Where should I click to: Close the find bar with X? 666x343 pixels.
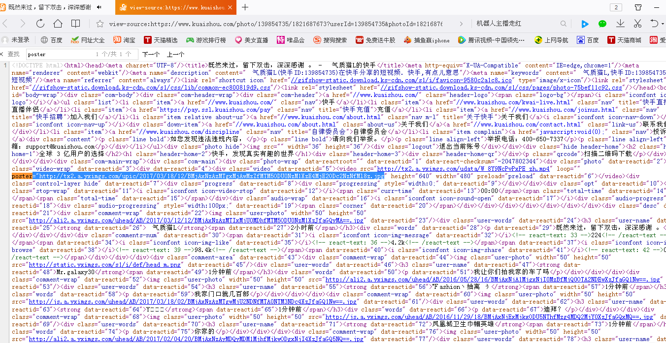[x=2, y=54]
